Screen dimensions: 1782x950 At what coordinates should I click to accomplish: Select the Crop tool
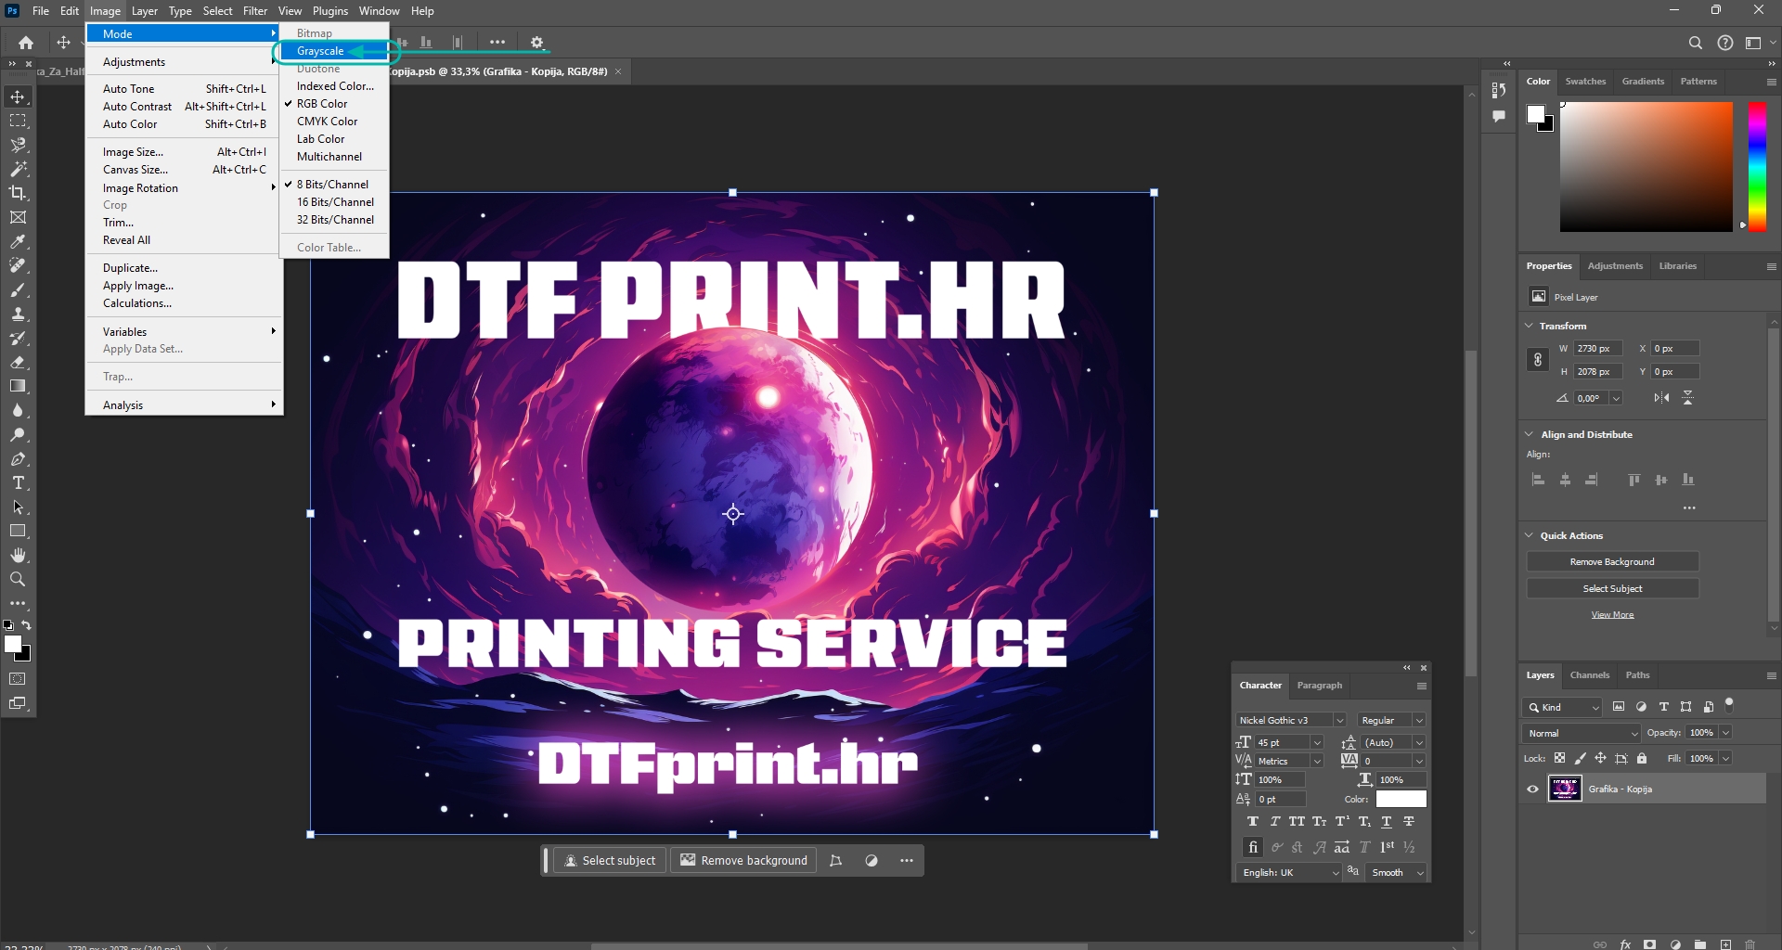point(18,193)
